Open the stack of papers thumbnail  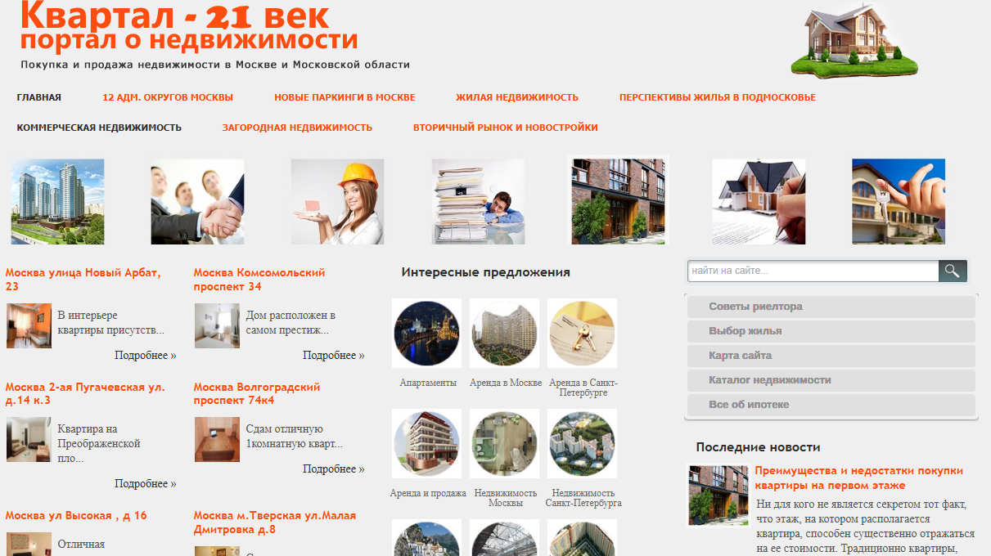478,201
